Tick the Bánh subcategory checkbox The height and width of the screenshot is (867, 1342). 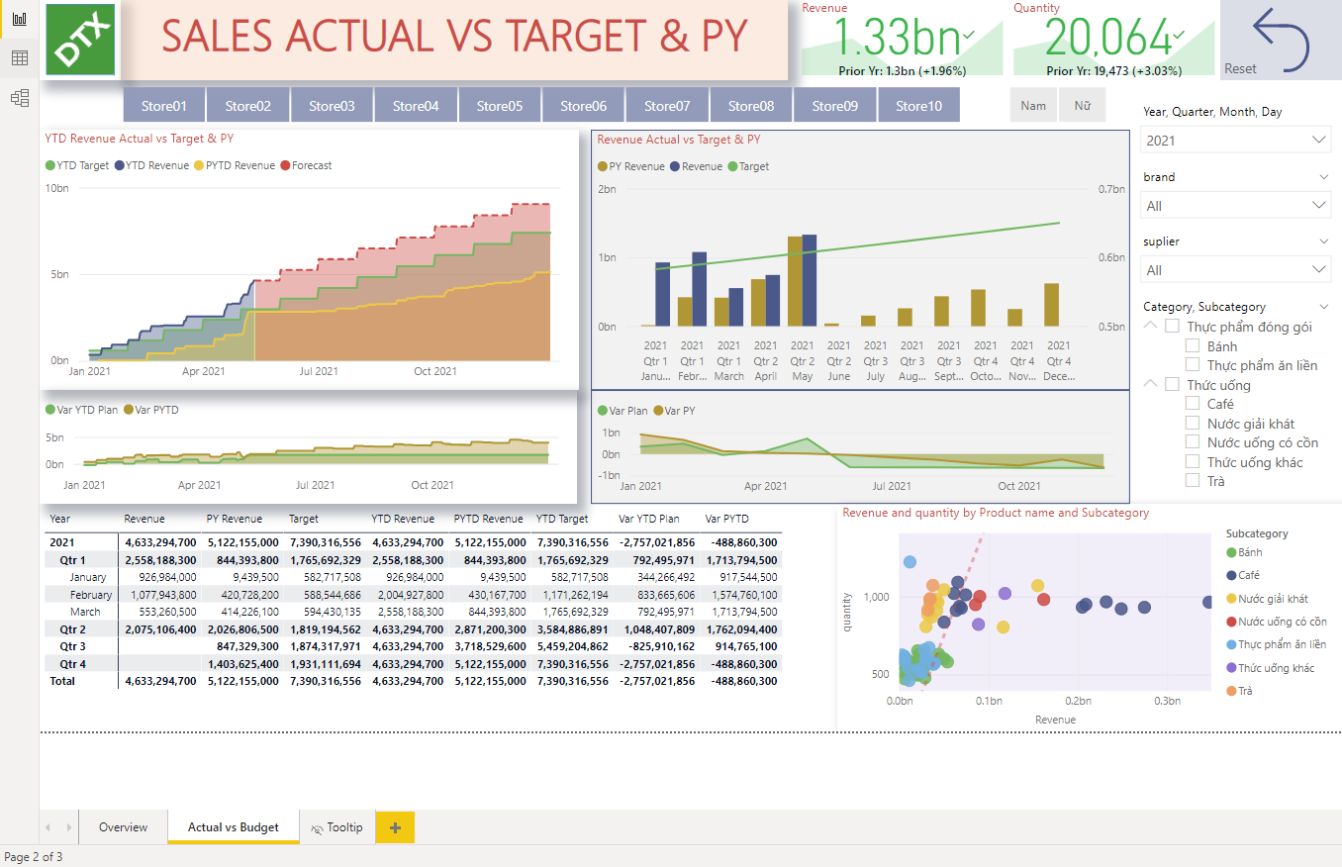[1193, 346]
